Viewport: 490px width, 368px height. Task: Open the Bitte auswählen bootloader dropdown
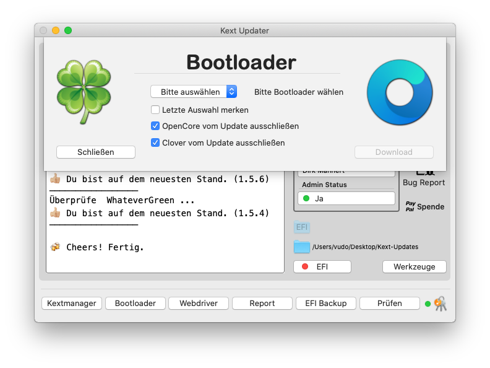point(194,92)
